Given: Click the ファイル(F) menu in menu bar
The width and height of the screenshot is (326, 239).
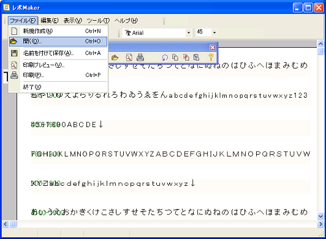Looking at the screenshot, I should 23,21.
